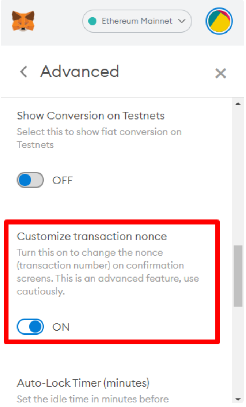The width and height of the screenshot is (246, 407).
Task: Click the Advanced page heading
Action: click(80, 72)
